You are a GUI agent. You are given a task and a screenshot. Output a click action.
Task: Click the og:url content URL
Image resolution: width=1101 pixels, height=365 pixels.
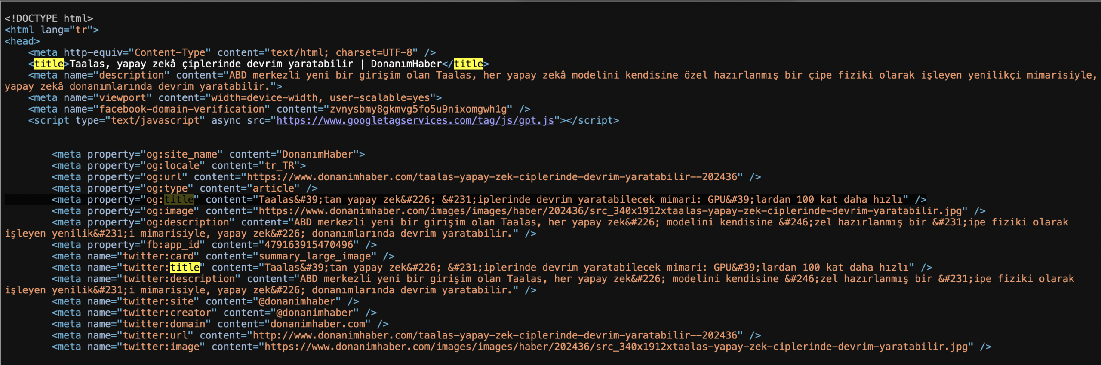(x=492, y=177)
